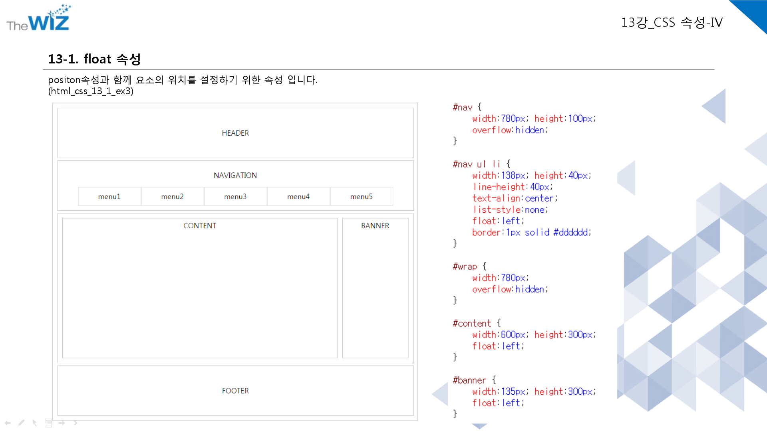This screenshot has height=431, width=767.
Task: Expand more slideshow options chevron
Action: (x=75, y=423)
